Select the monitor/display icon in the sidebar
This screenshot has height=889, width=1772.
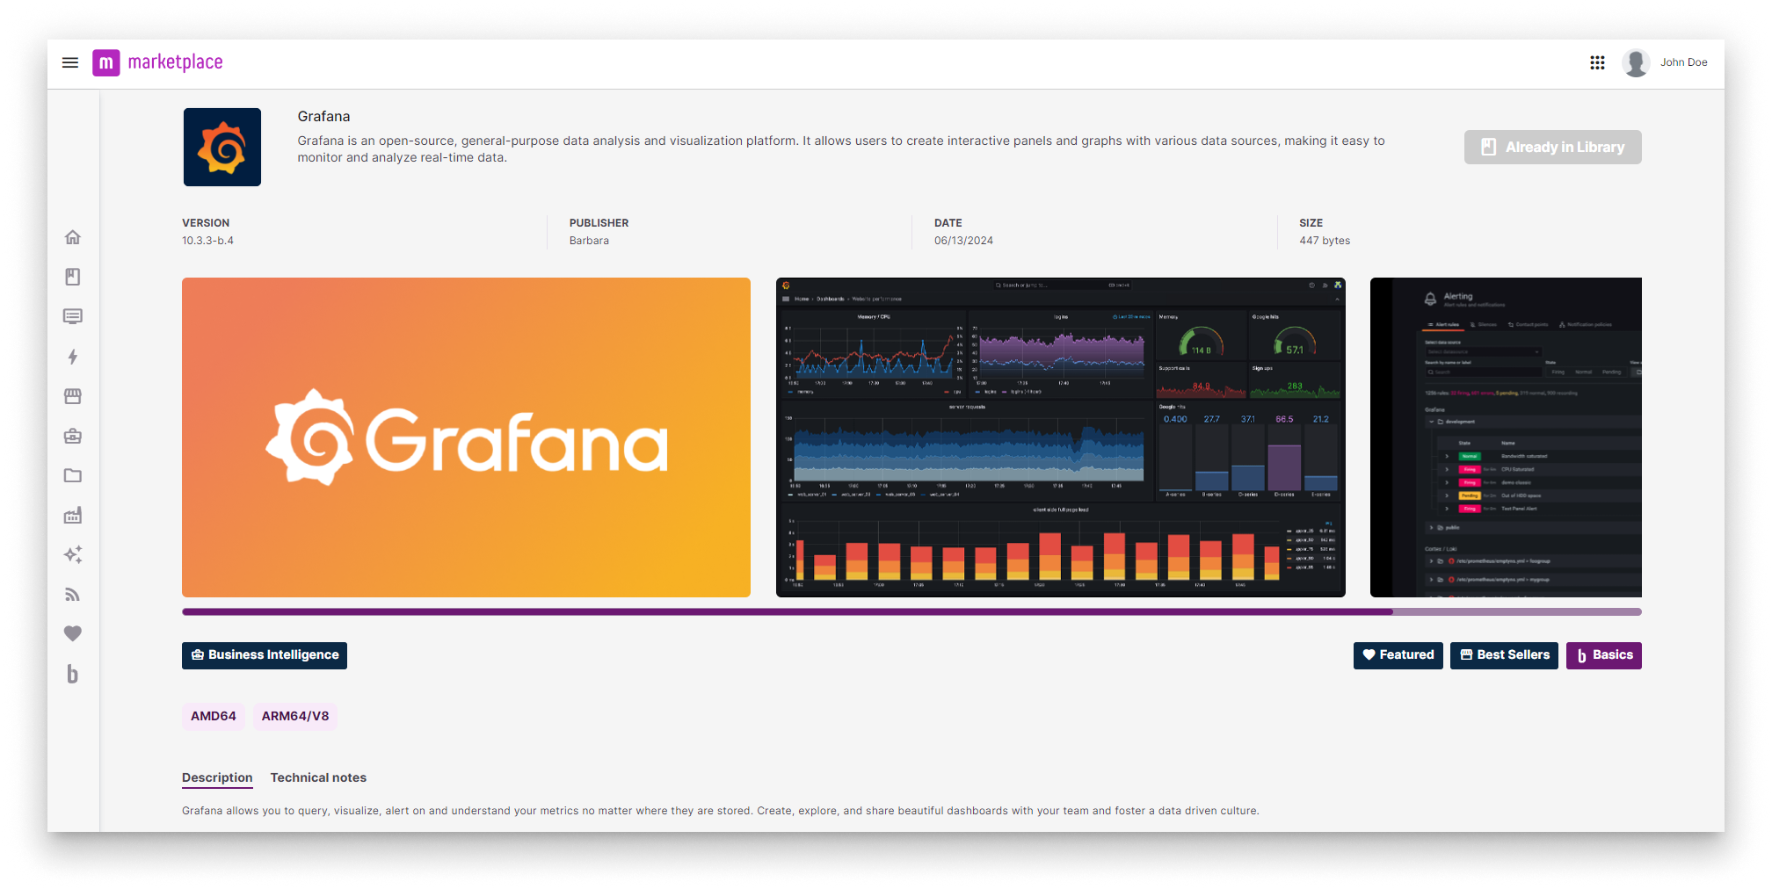click(x=73, y=316)
